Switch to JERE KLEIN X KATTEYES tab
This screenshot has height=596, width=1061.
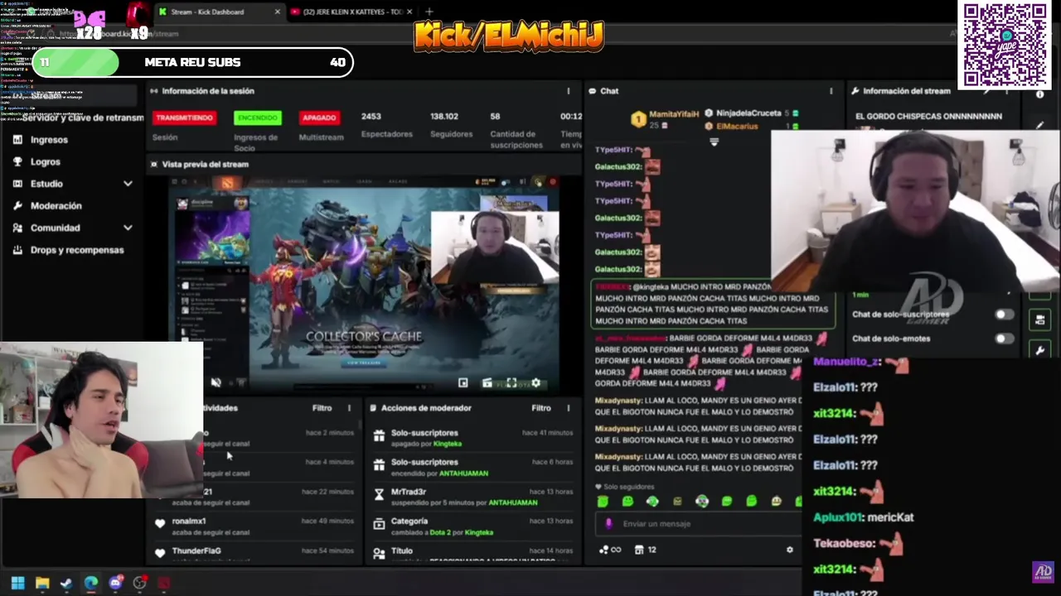pos(352,12)
